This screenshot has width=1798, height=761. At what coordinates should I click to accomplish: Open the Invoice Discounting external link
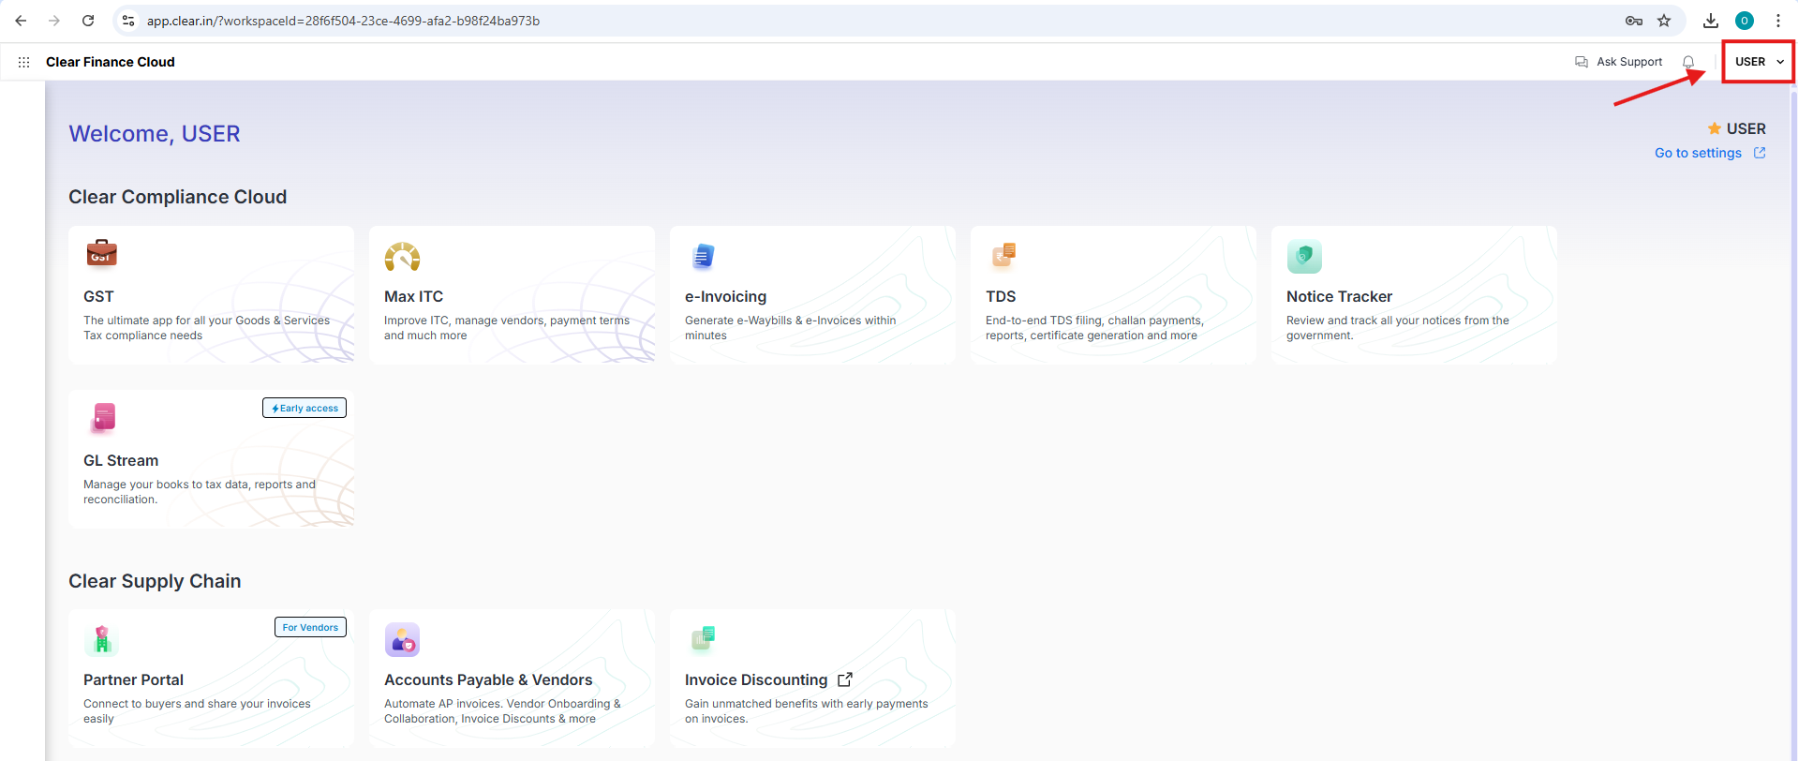(845, 679)
